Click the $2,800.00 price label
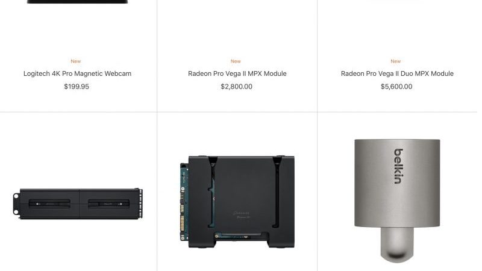The height and width of the screenshot is (271, 482). (236, 87)
